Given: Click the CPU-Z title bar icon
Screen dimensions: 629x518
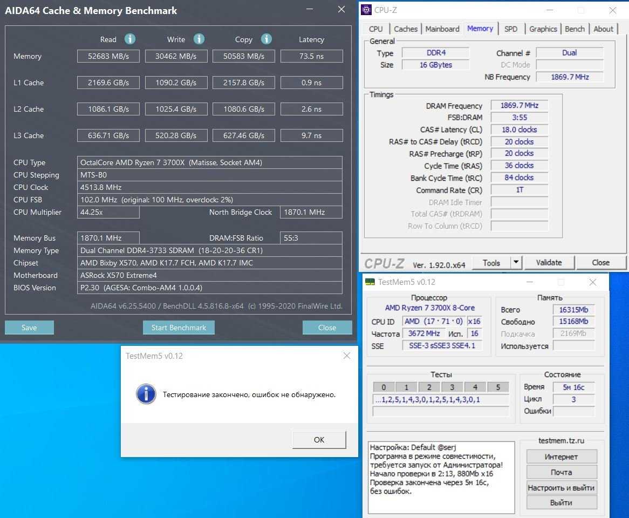Looking at the screenshot, I should click(x=366, y=10).
